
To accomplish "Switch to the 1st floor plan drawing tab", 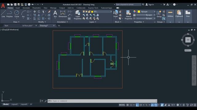I will [x=27, y=26].
